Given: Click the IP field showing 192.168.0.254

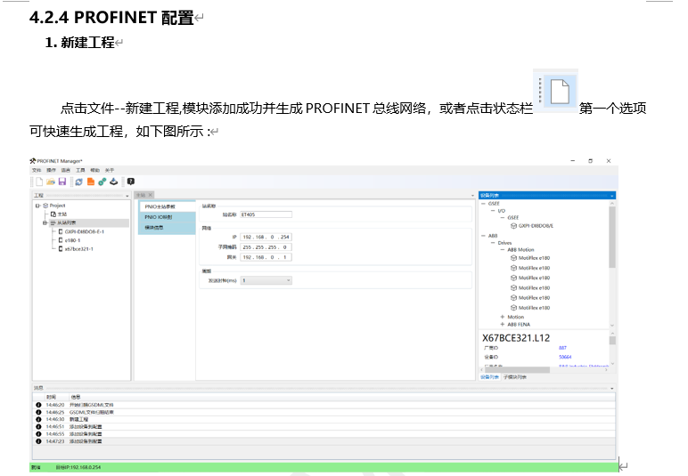Looking at the screenshot, I should click(266, 237).
